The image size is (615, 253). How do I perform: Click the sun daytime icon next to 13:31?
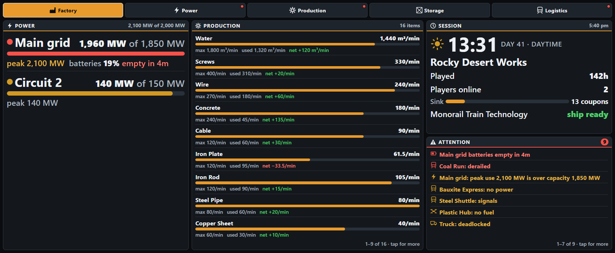coord(437,44)
